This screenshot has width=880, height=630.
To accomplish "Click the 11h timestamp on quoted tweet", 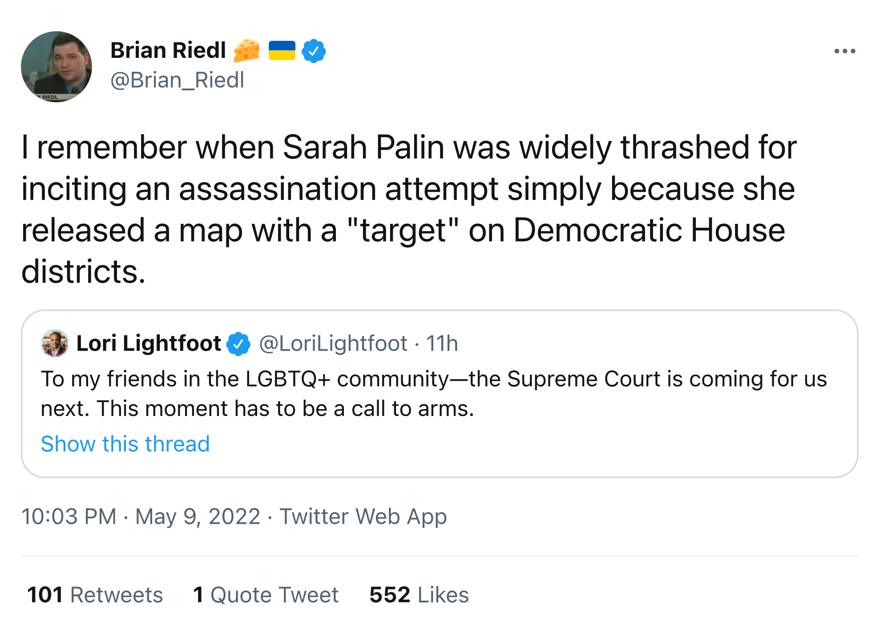I will (x=442, y=343).
